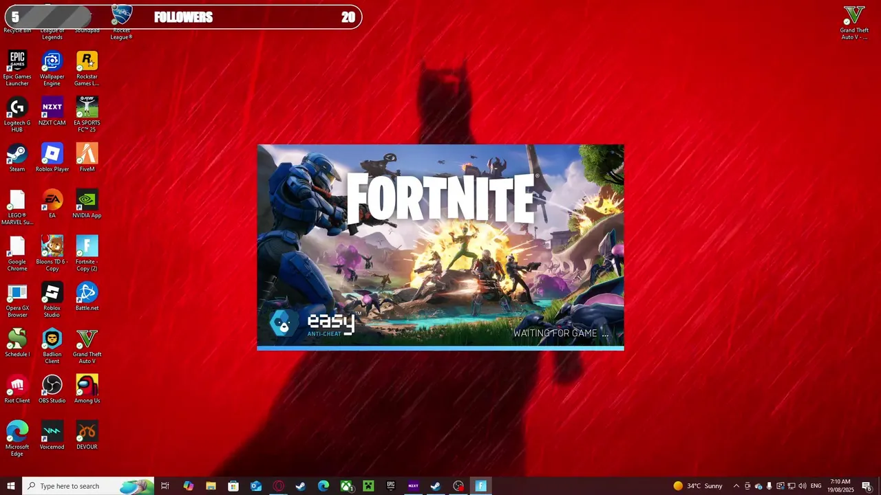Select the Badlion Client desktop icon
The image size is (881, 495).
pyautogui.click(x=52, y=346)
